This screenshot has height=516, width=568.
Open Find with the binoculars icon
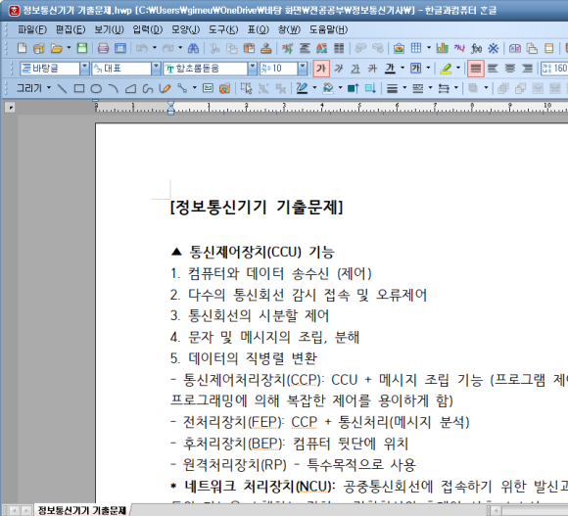(x=194, y=48)
